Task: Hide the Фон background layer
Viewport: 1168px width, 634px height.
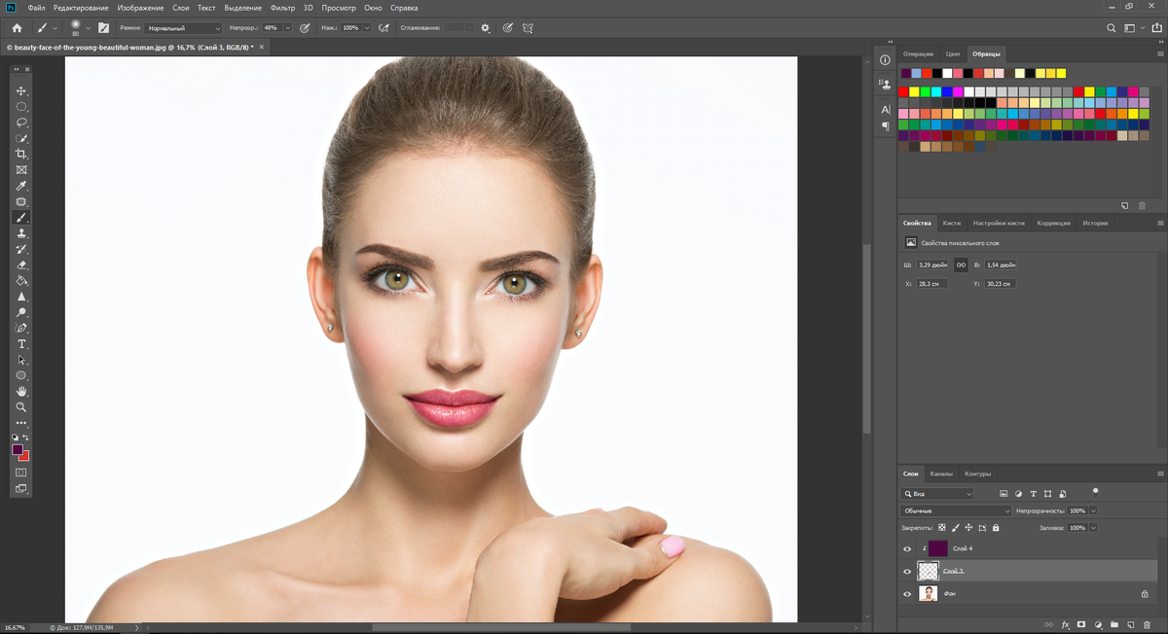Action: click(x=907, y=593)
